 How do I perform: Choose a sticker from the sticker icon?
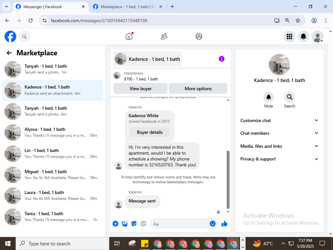tap(134, 224)
